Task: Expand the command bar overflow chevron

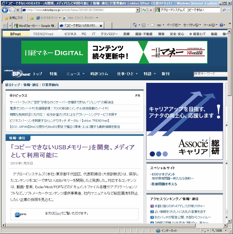Action: point(230,24)
